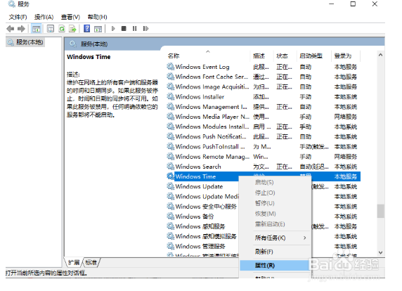Click the export list toolbar icon
This screenshot has width=402, height=291.
(73, 28)
